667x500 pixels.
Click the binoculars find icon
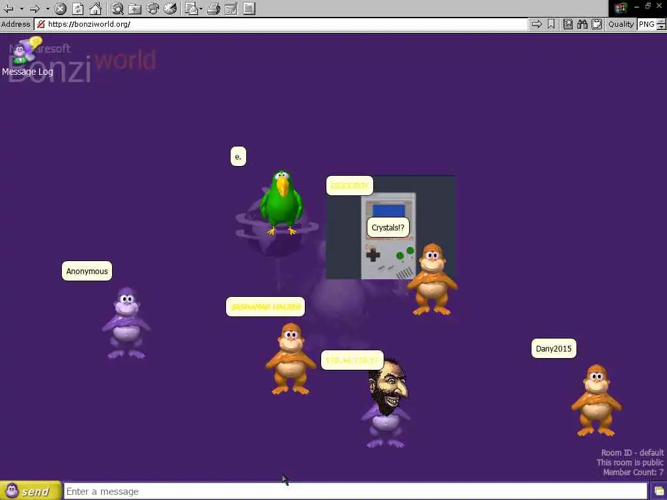[582, 24]
